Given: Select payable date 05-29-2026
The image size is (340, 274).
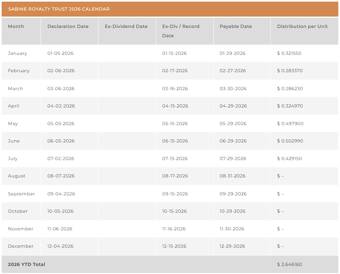Looking at the screenshot, I should pos(233,124).
